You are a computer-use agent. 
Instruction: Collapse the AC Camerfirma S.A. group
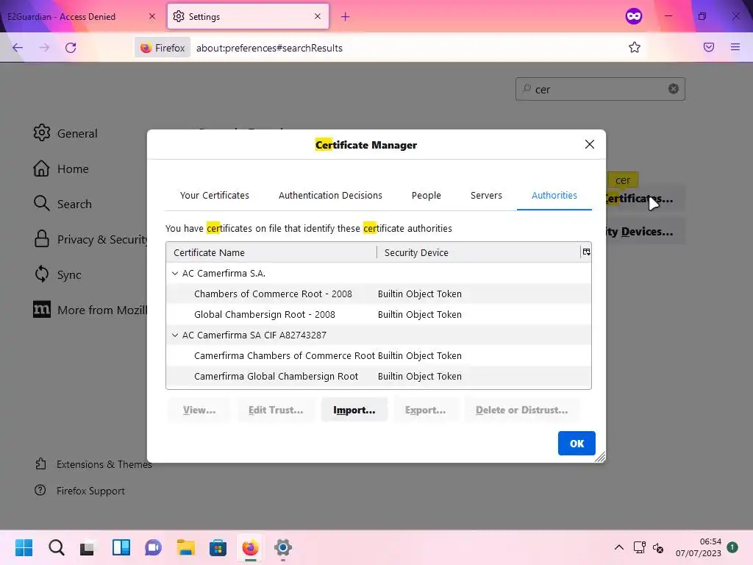175,273
